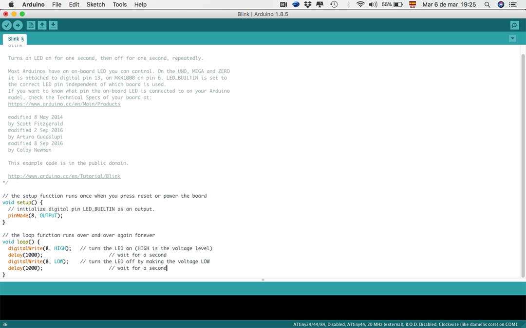Select the Blink sketch tab
The image size is (526, 328).
click(15, 39)
